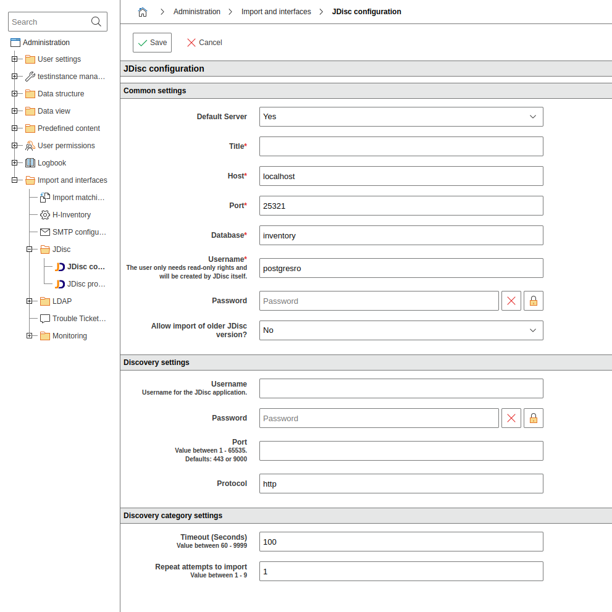Click the lock icon beside common settings password
This screenshot has width=612, height=612.
pyautogui.click(x=533, y=301)
